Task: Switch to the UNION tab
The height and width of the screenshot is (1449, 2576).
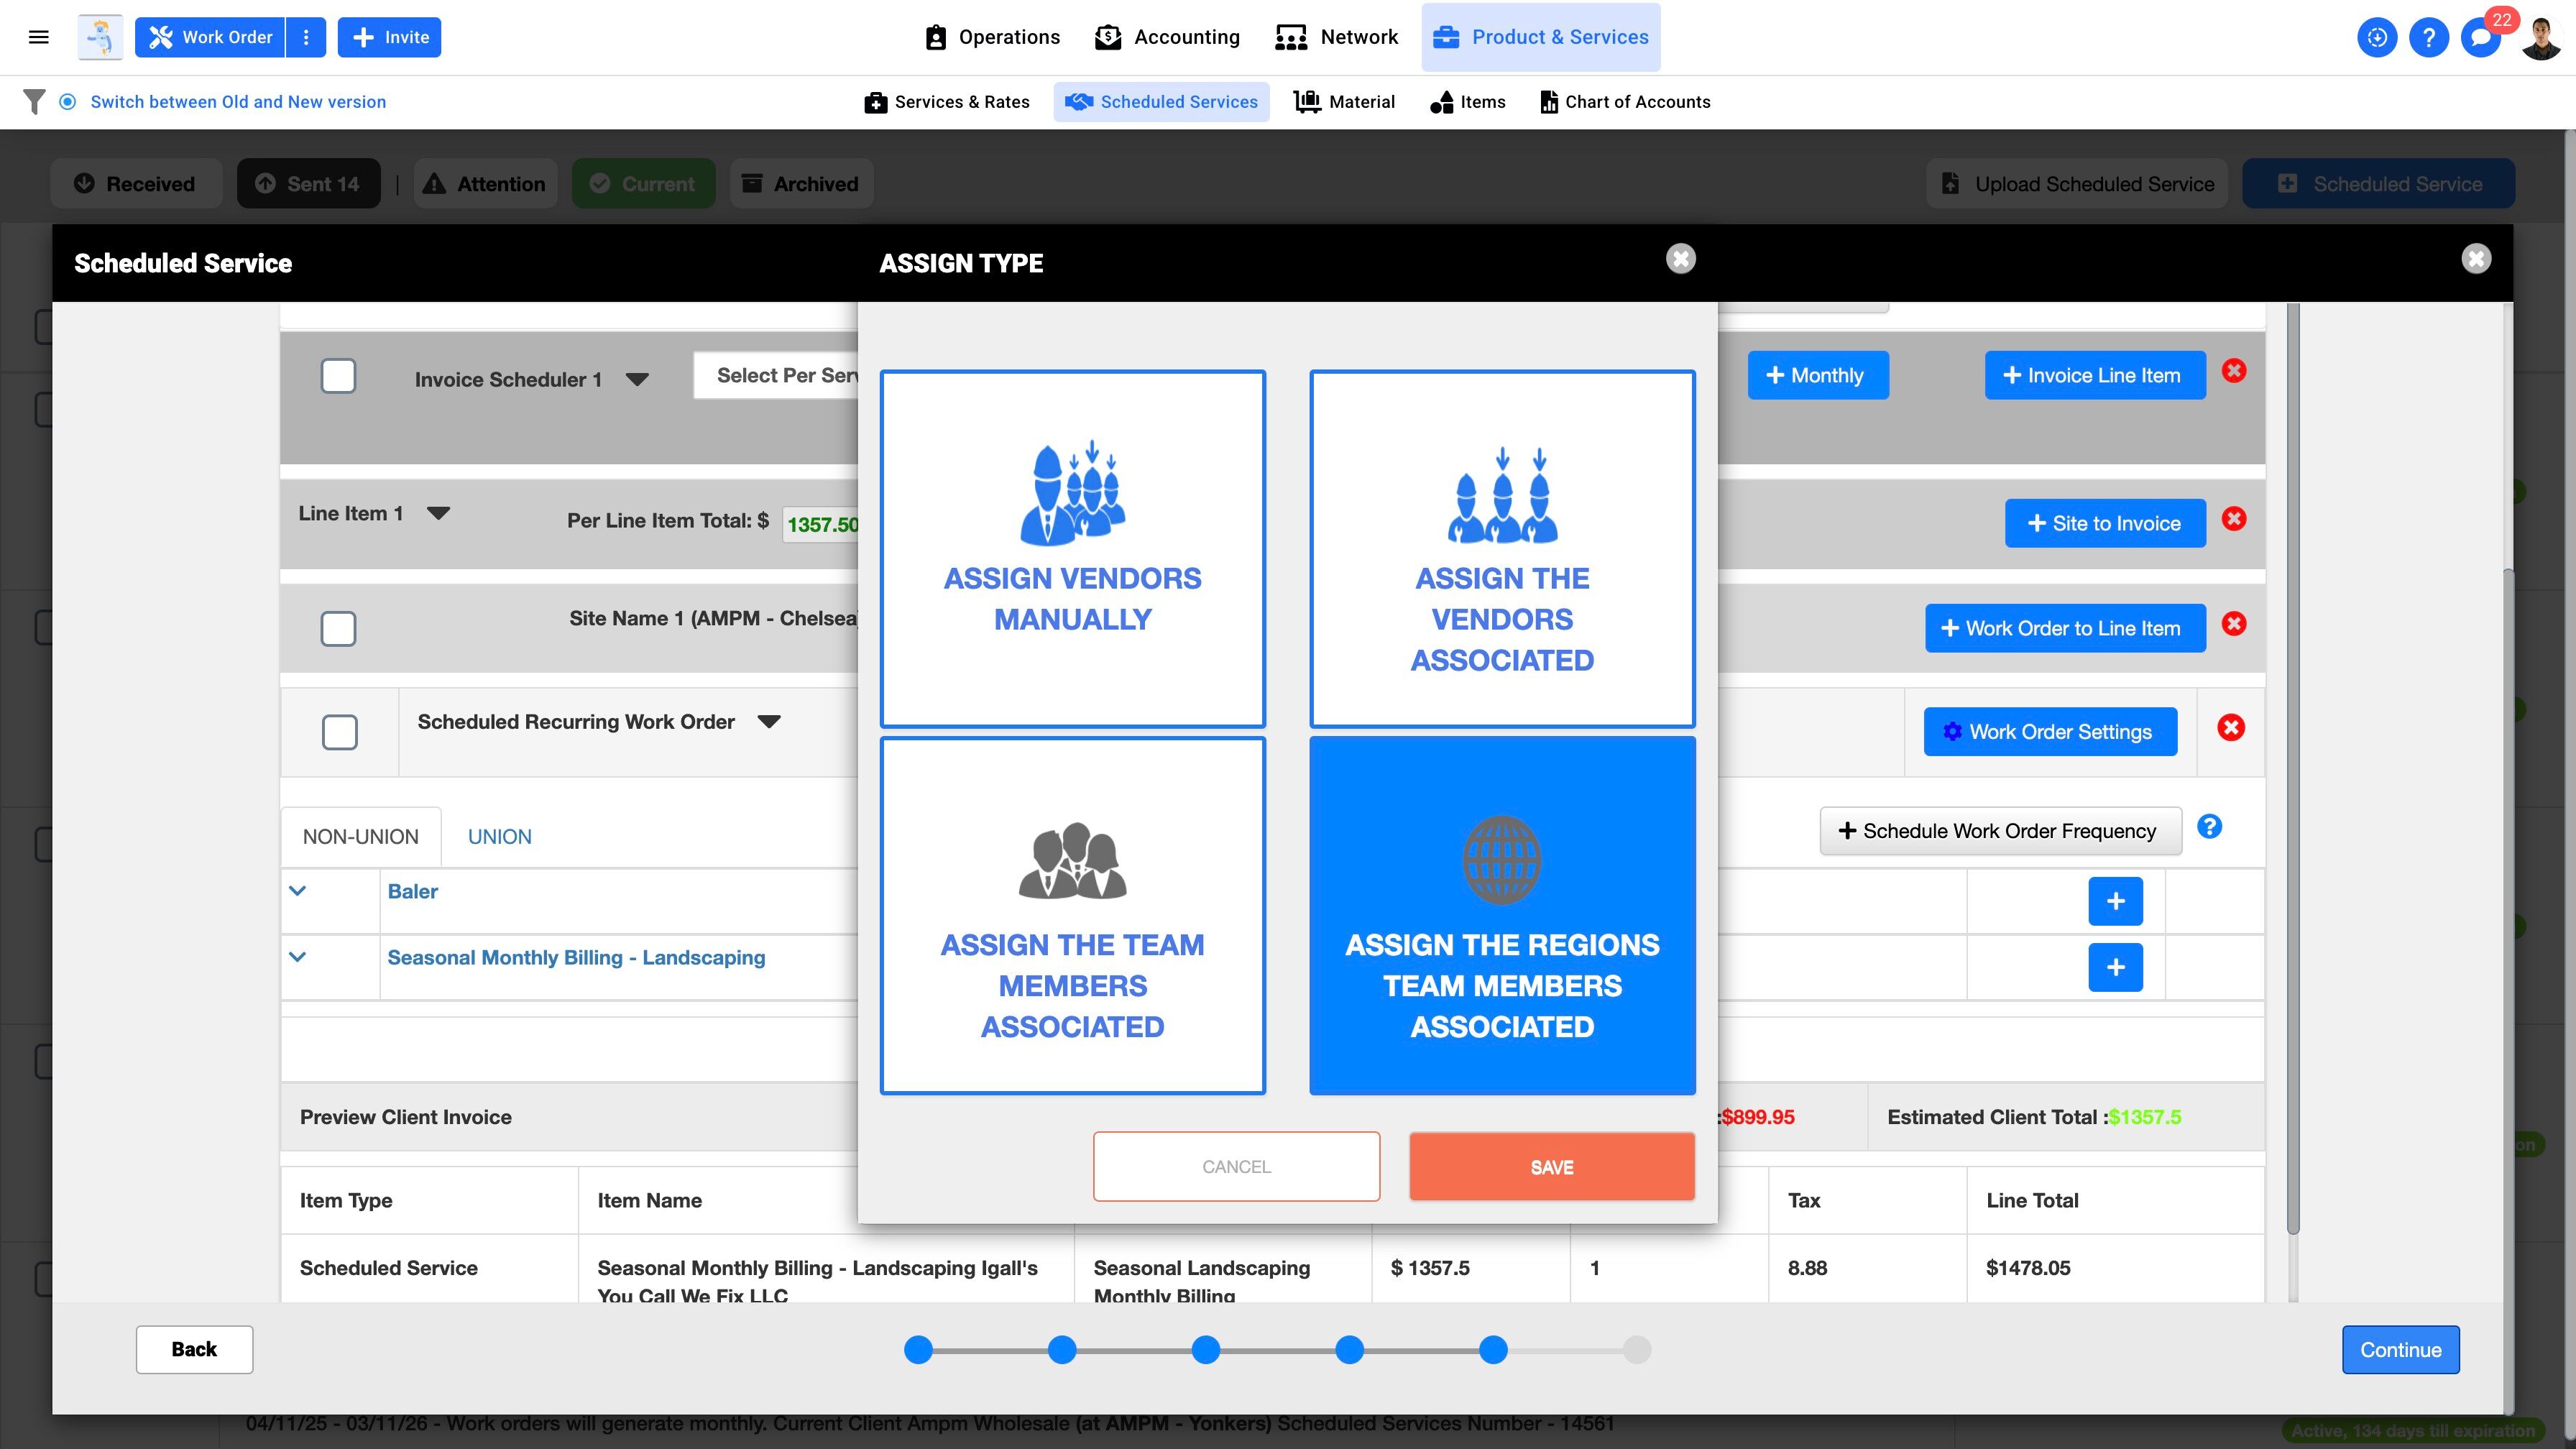Action: (499, 837)
